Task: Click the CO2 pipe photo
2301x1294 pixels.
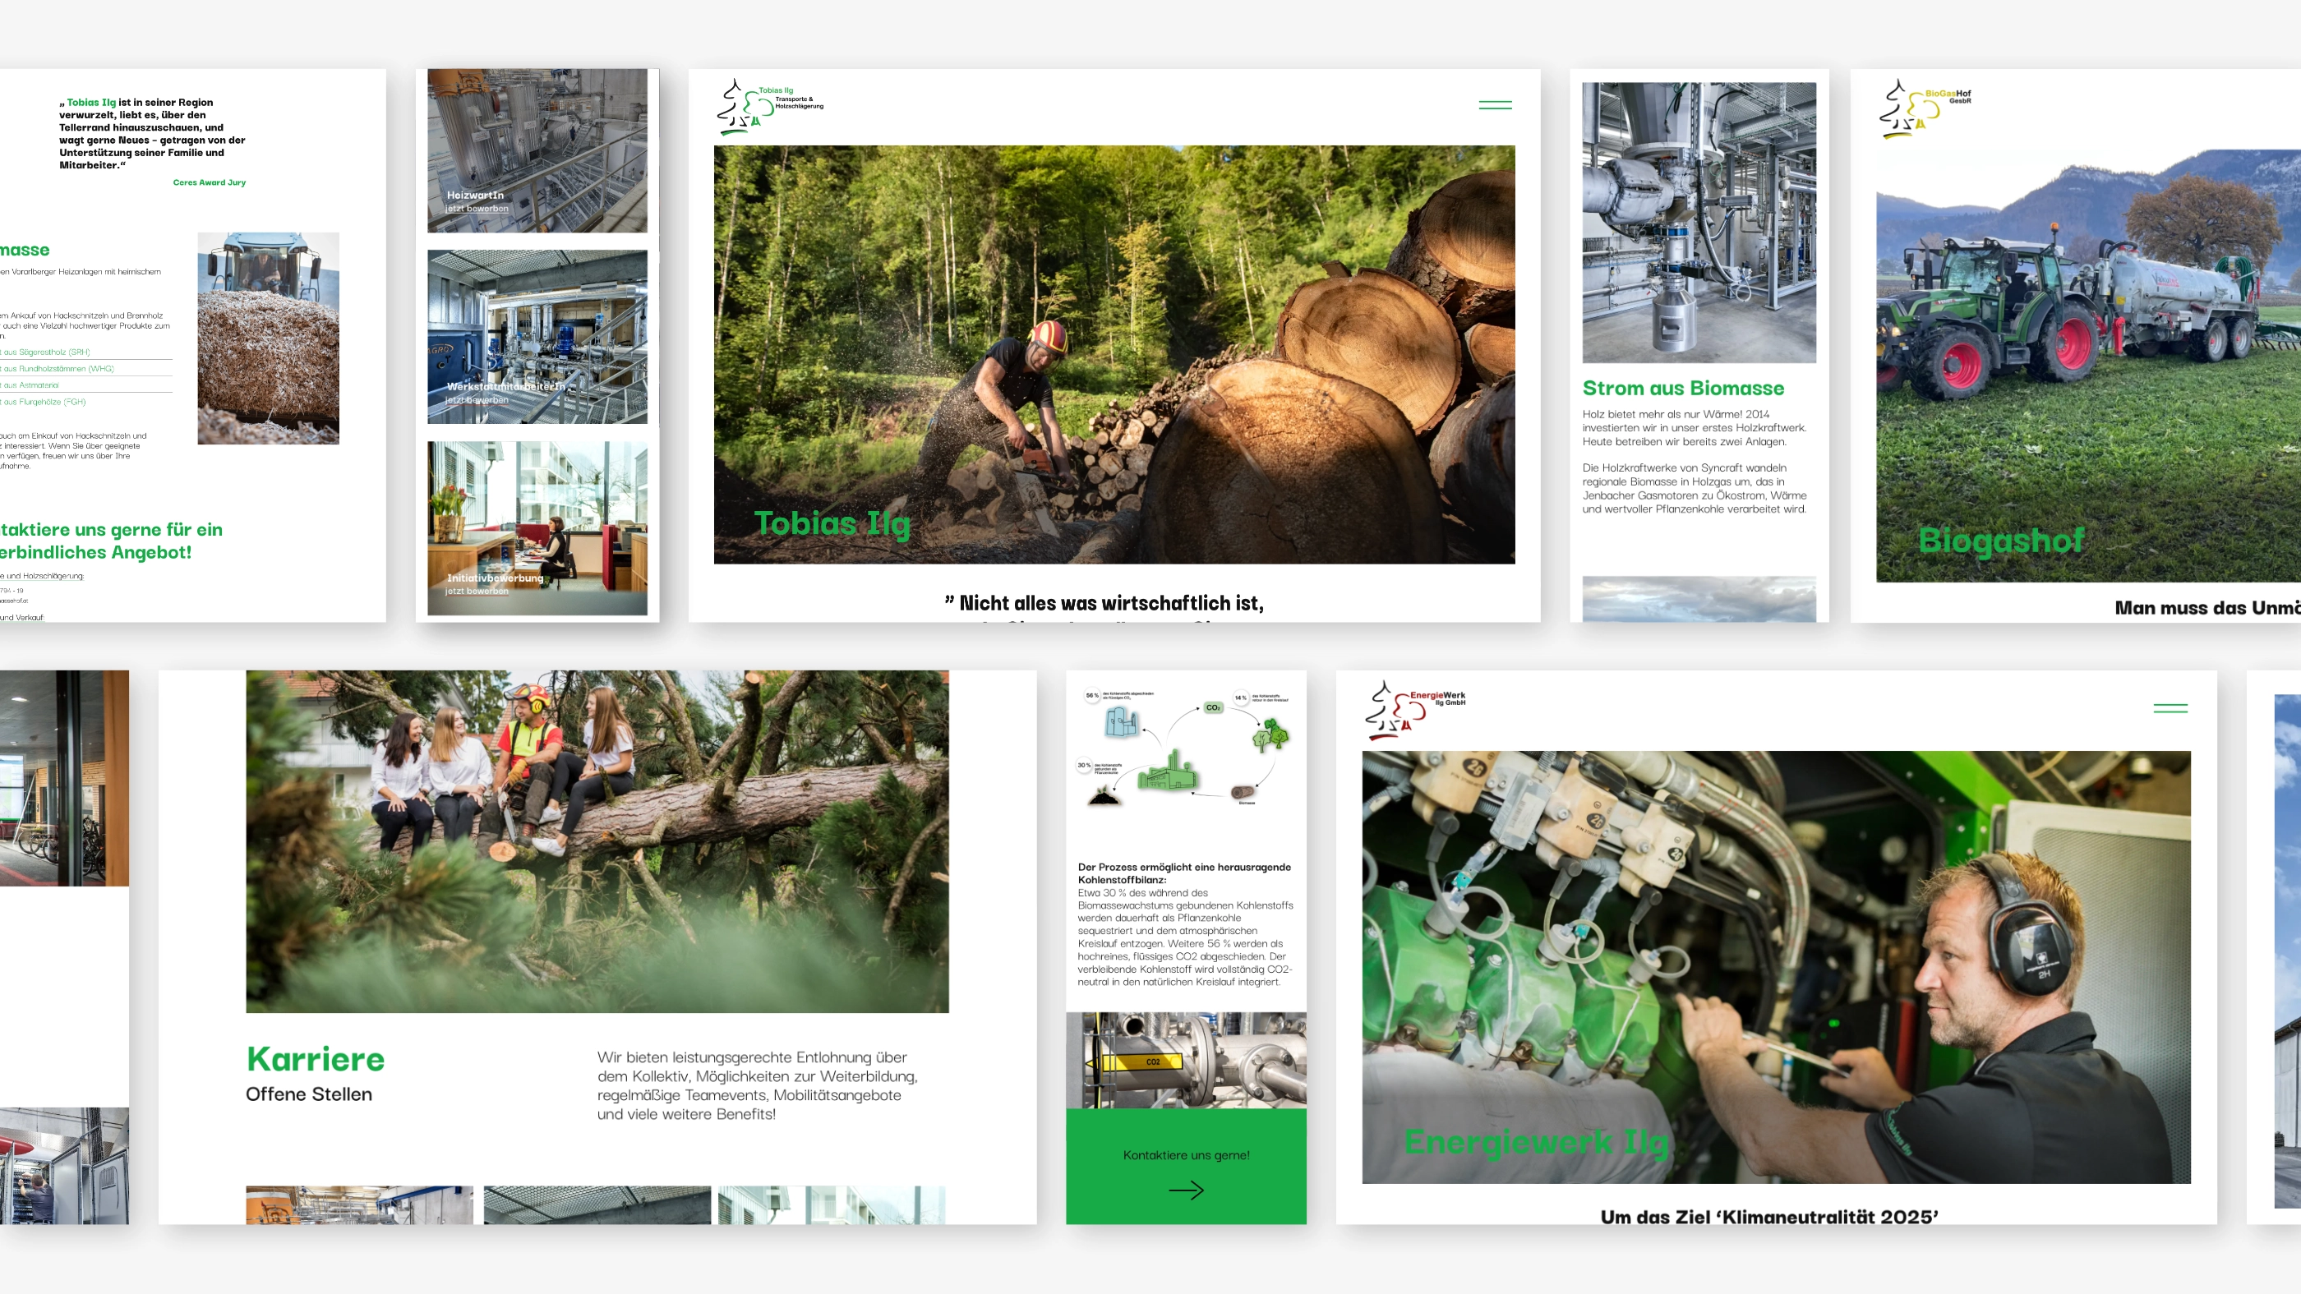Action: (1186, 1060)
